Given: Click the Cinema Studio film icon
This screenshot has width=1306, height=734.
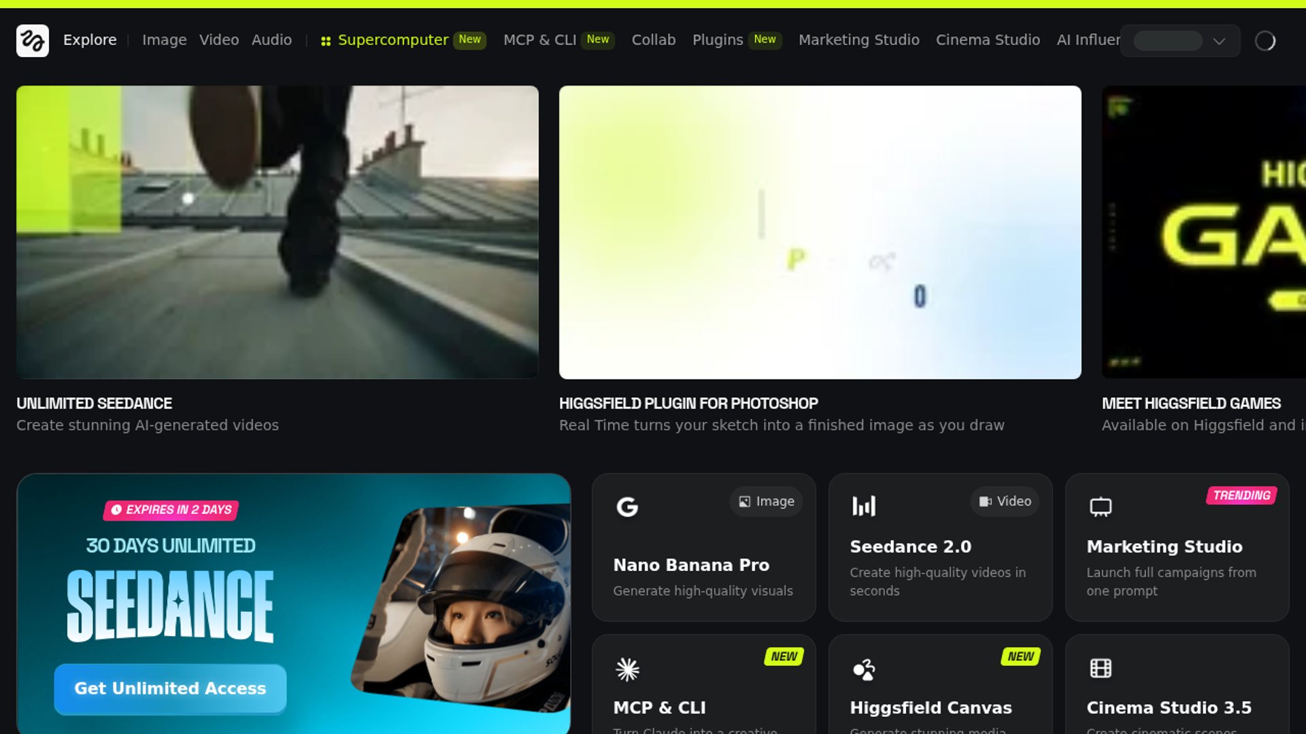Looking at the screenshot, I should [1101, 669].
